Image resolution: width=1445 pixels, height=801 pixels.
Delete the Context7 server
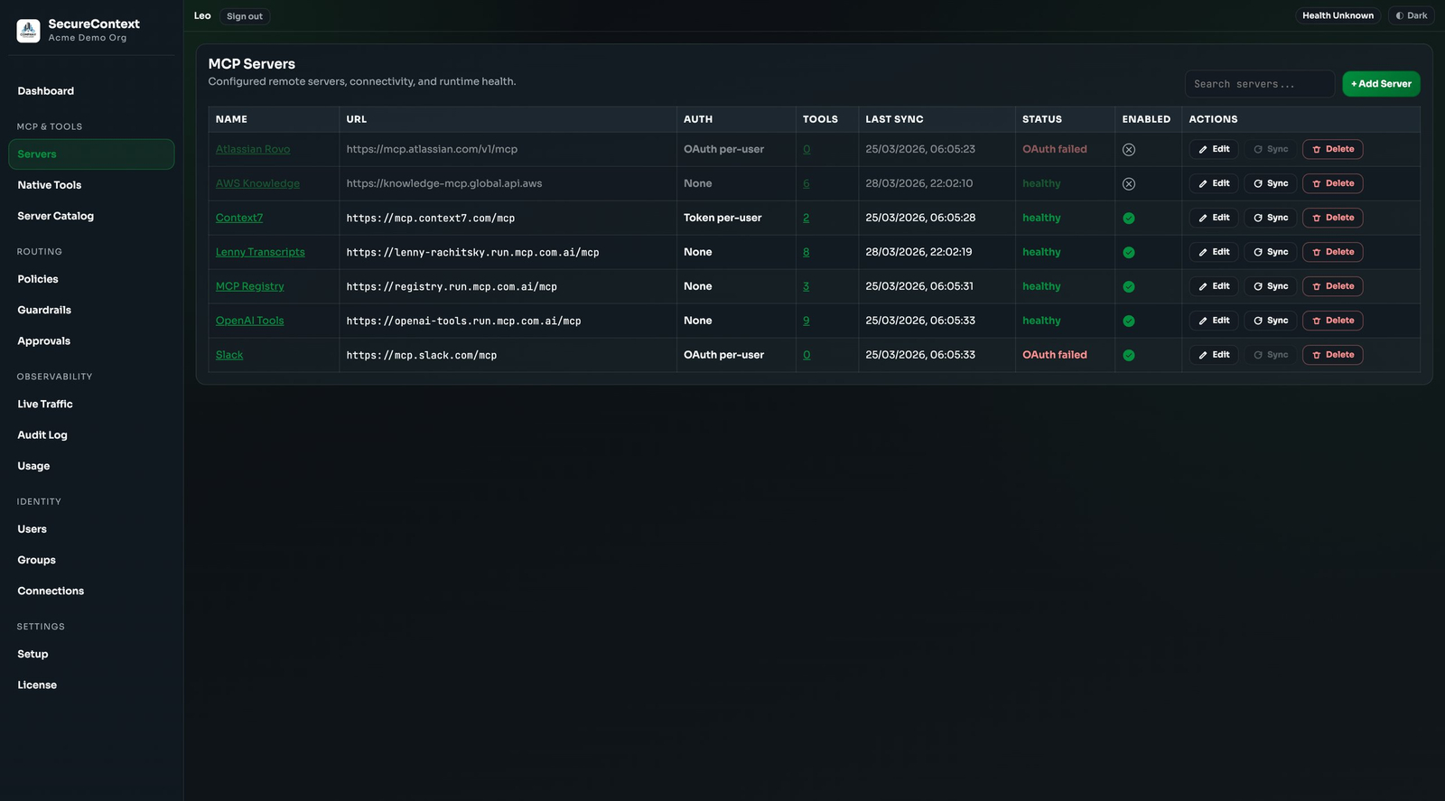pyautogui.click(x=1332, y=218)
